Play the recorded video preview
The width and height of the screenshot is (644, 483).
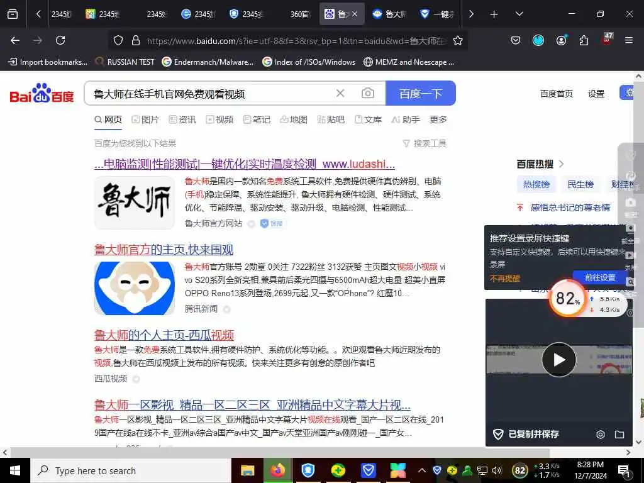point(558,359)
